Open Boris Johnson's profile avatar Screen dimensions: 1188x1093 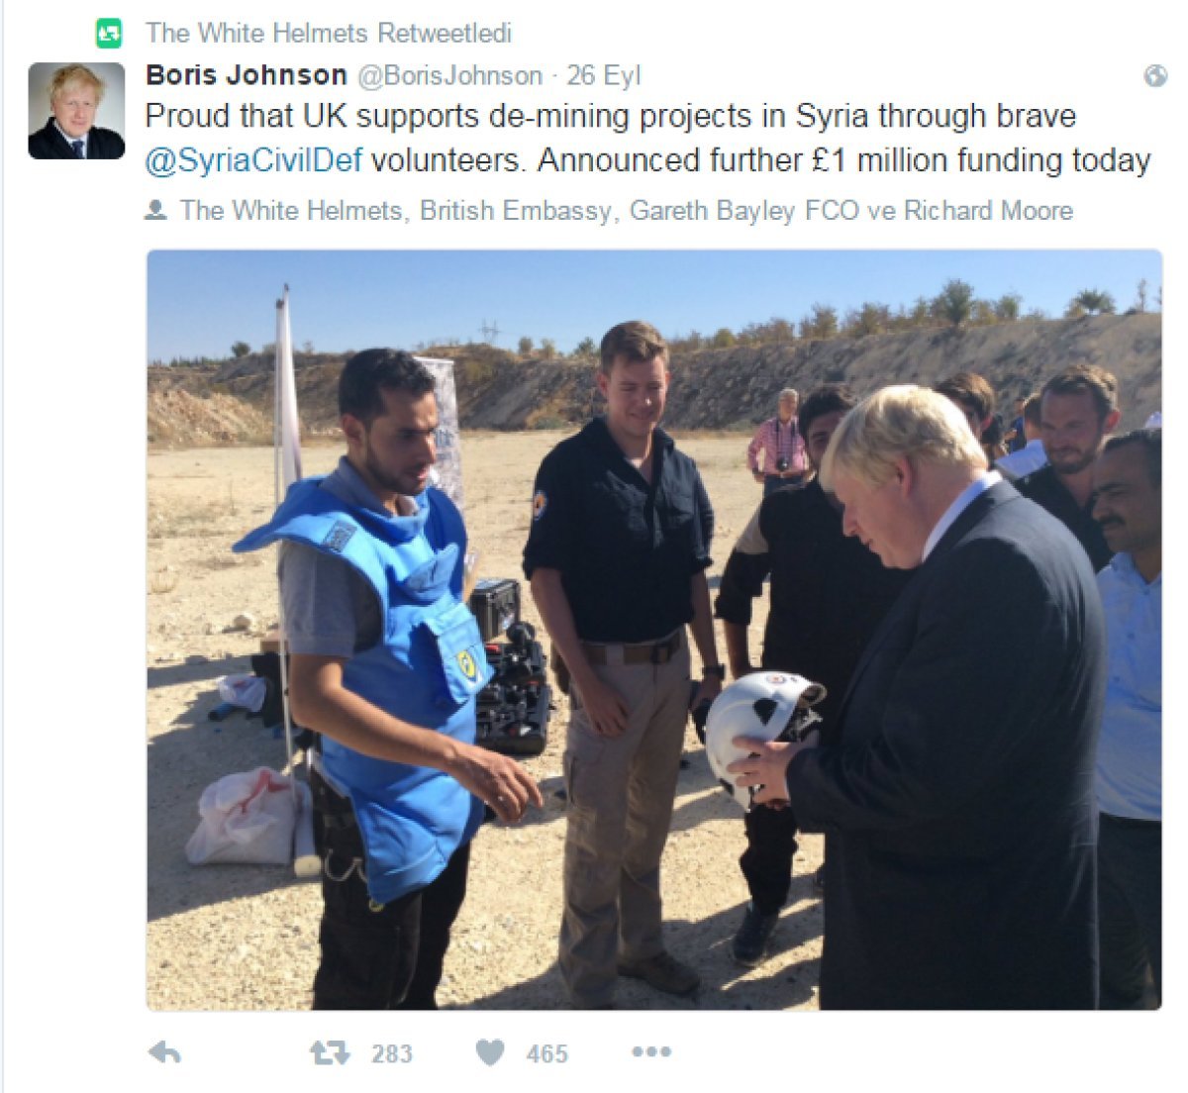76,111
